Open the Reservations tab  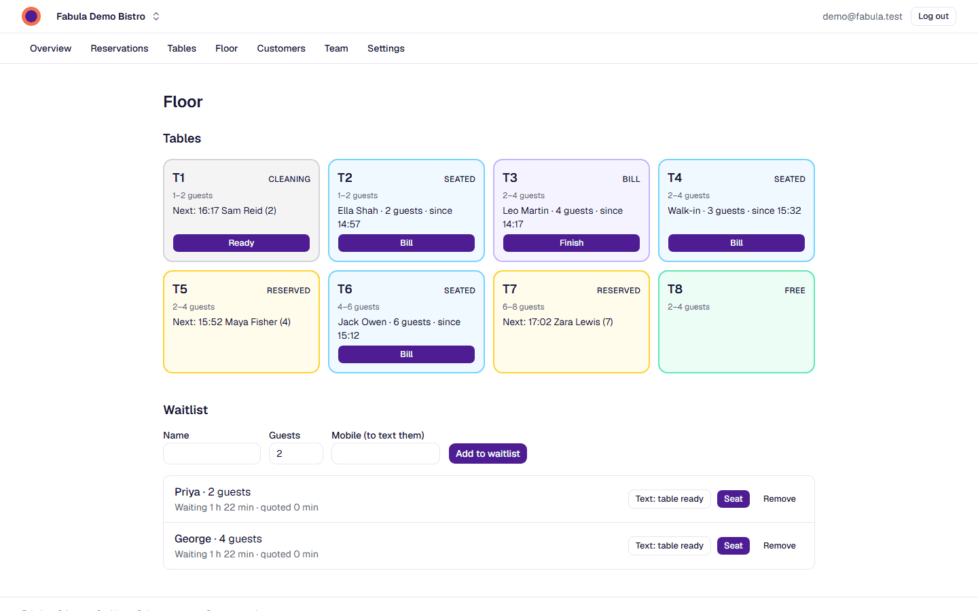coord(120,48)
